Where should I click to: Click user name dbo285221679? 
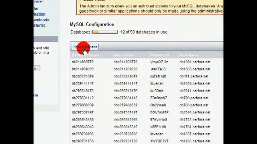125,76
